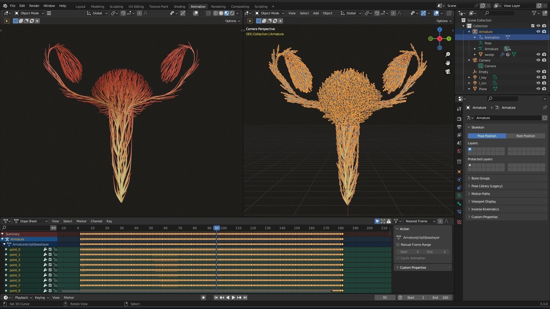550x309 pixels.
Task: Open the Channel menu in the dope sheet
Action: point(96,221)
